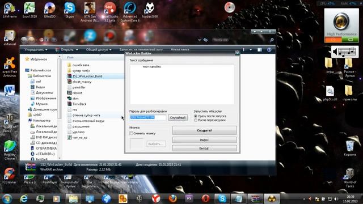Image resolution: width=363 pixels, height=204 pixels.
Task: Select 'Музыка' library in the tree
Action: [41, 104]
